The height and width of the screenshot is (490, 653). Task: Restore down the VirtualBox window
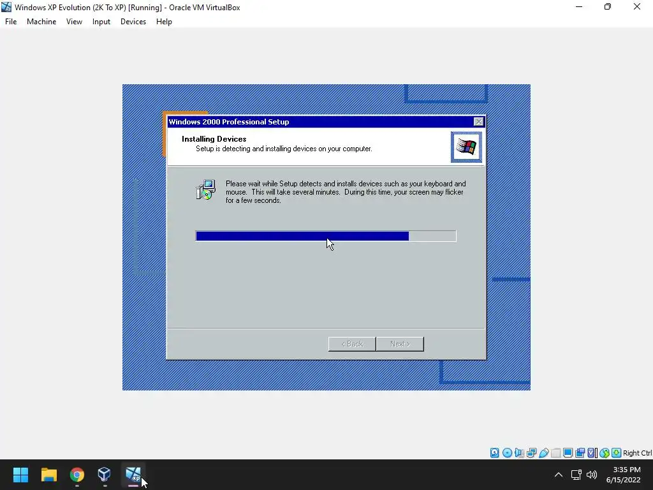pyautogui.click(x=608, y=7)
